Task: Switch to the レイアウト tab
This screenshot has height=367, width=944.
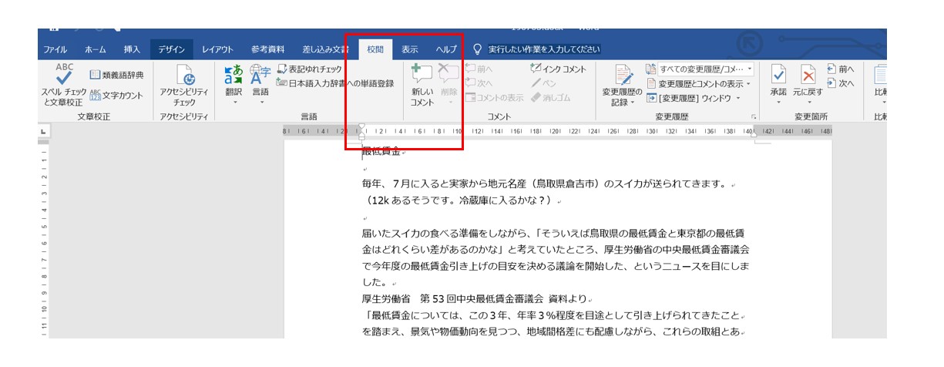Action: point(217,49)
